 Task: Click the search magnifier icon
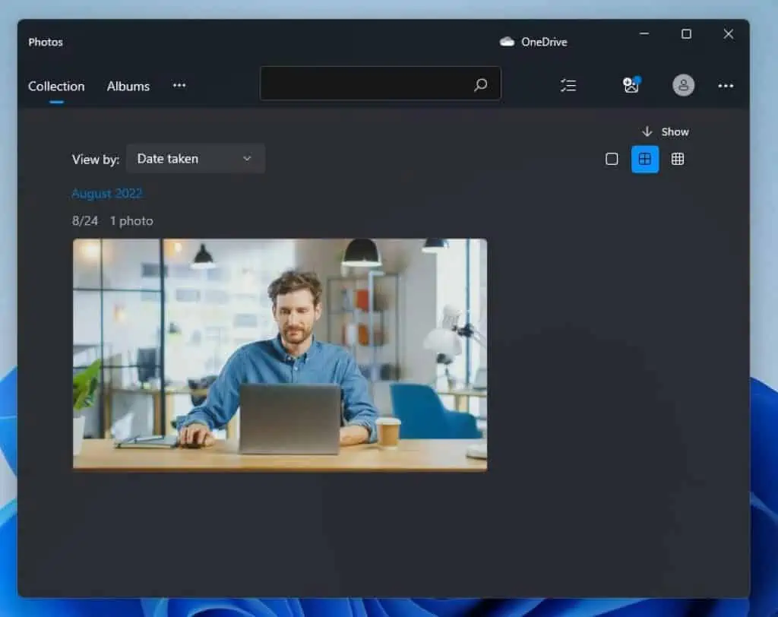481,85
